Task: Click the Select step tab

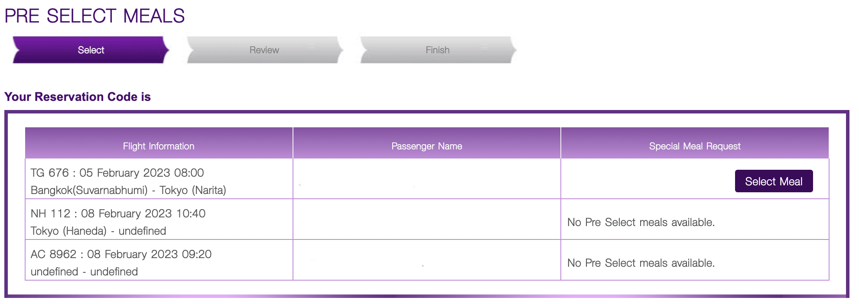Action: pos(91,50)
